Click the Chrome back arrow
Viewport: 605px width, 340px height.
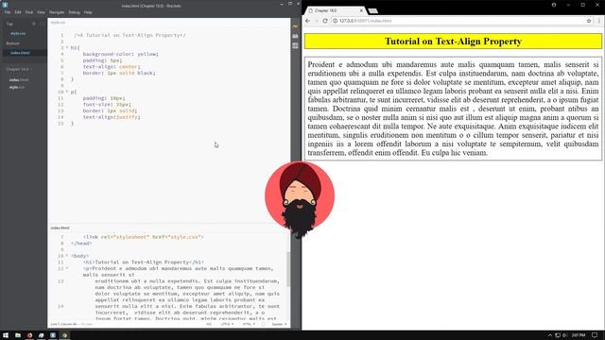tap(307, 21)
